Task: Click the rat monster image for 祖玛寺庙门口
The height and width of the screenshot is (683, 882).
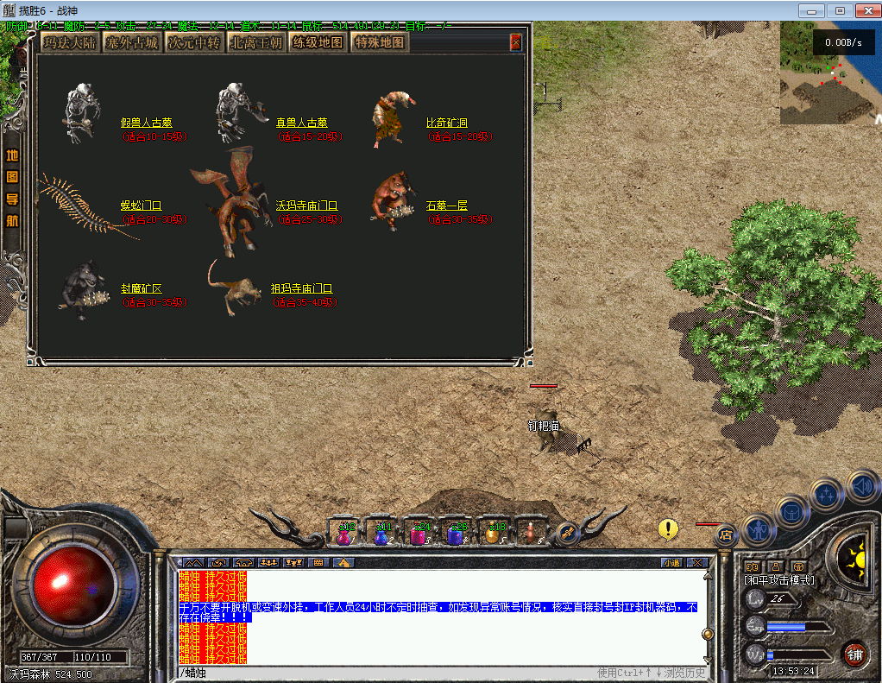Action: tap(235, 288)
